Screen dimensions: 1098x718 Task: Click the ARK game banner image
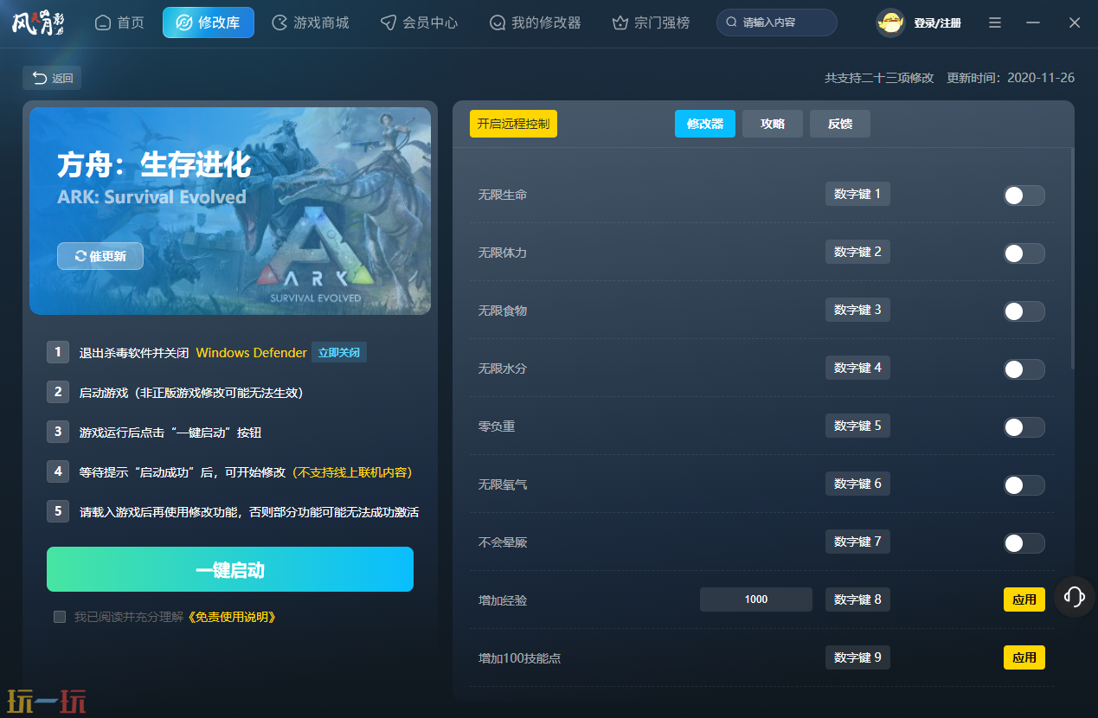click(x=230, y=210)
